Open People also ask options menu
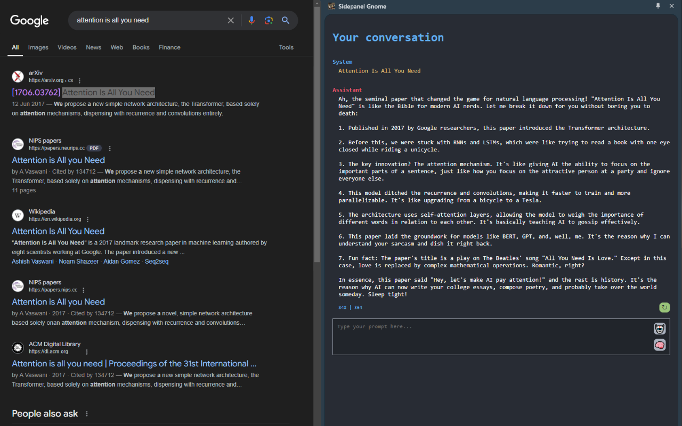 pos(87,414)
